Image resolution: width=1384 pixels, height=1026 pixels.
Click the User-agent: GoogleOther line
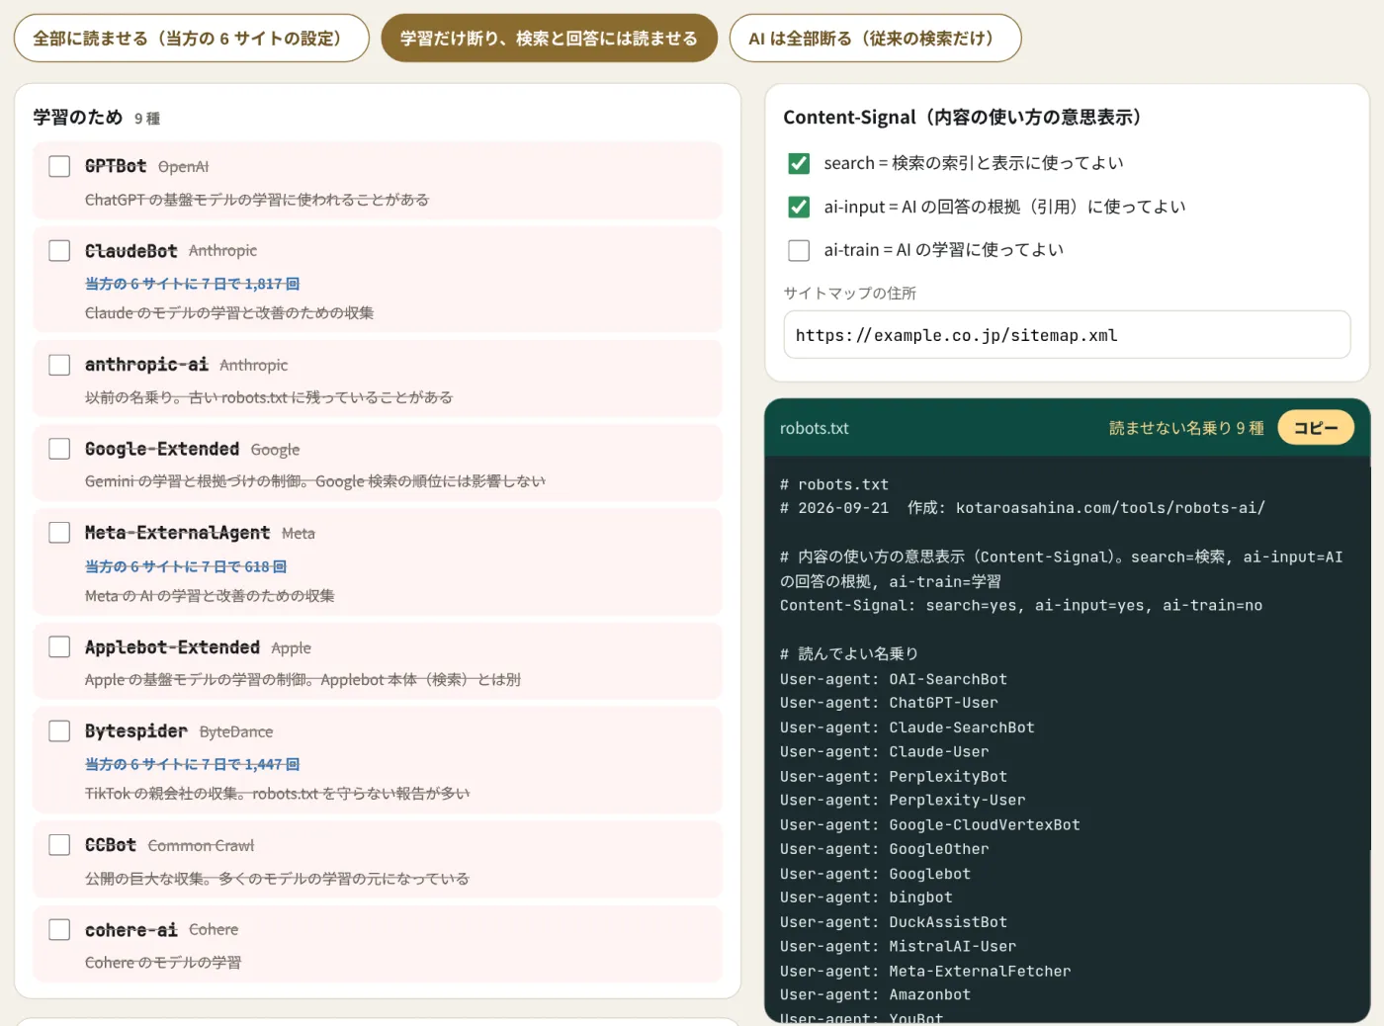(x=885, y=849)
